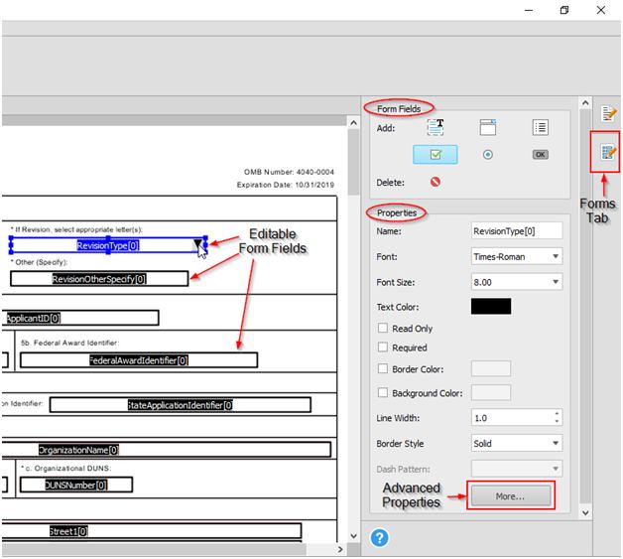Open the Border Color swatch

click(491, 368)
